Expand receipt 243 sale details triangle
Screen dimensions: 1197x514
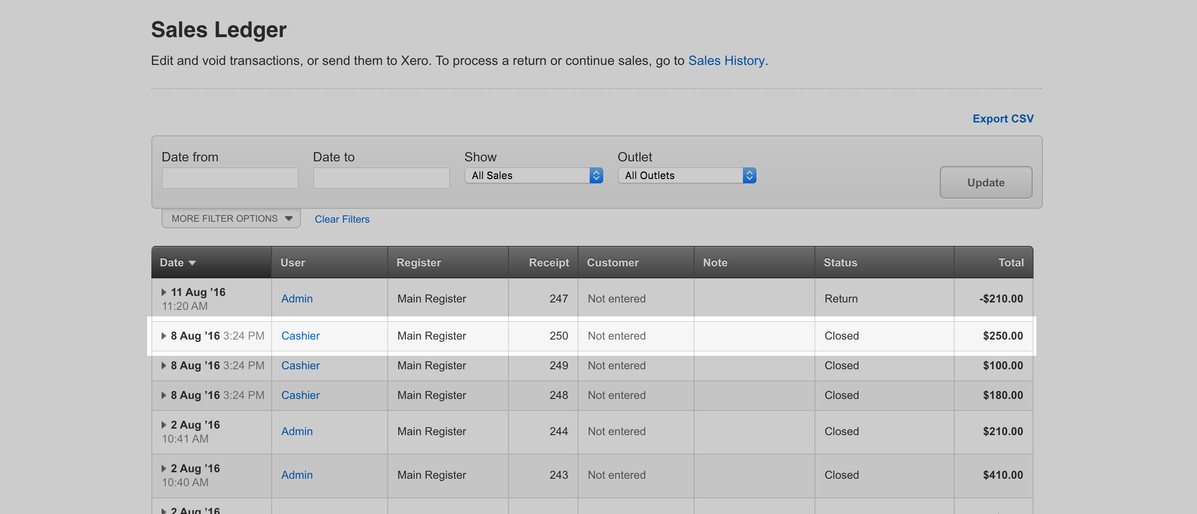pos(163,469)
